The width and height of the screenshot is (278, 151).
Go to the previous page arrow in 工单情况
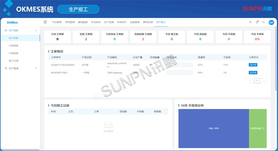coord(250,81)
